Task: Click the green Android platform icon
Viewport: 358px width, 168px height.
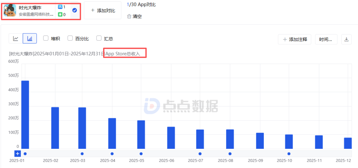Action: coord(60,14)
